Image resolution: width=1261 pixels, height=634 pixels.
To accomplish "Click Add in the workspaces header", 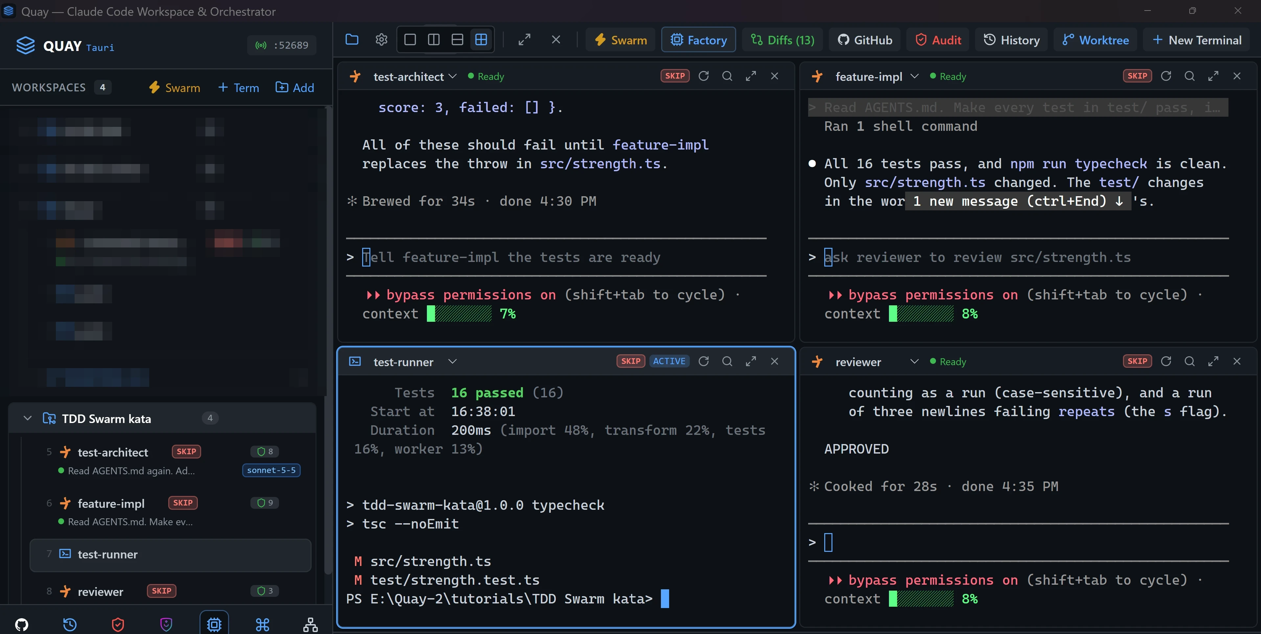I will [295, 88].
